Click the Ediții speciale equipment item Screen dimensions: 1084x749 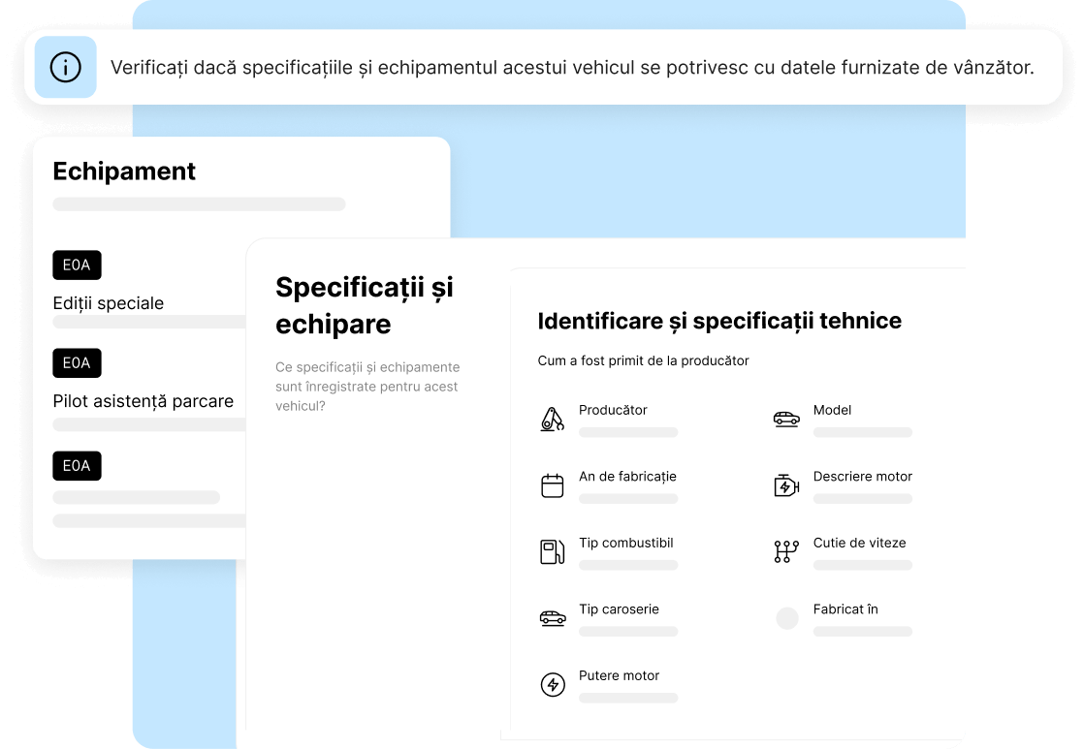pyautogui.click(x=108, y=303)
